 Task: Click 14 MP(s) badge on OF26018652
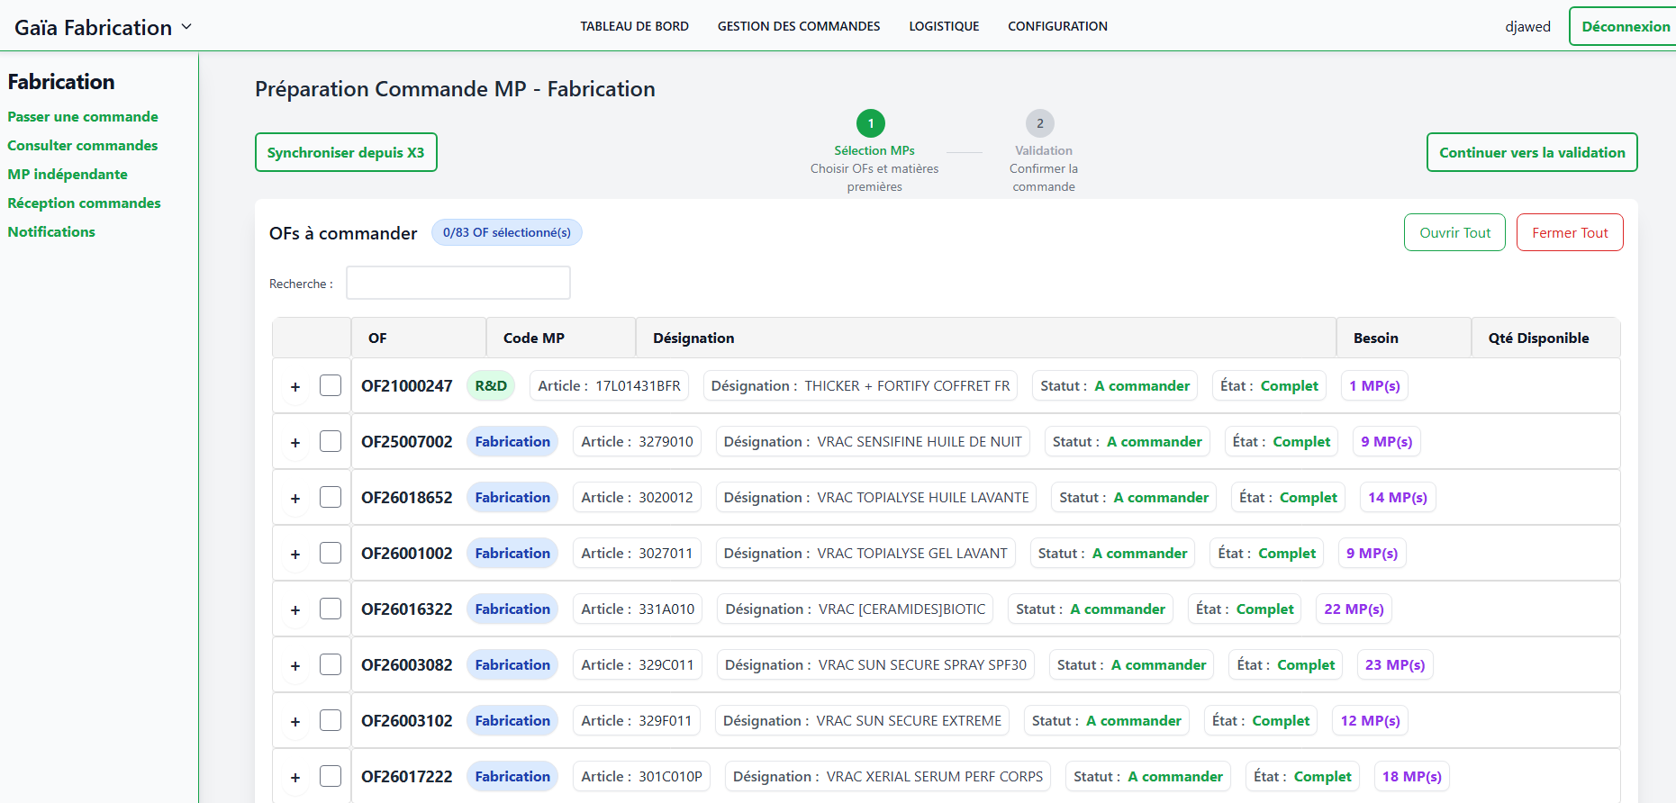[1398, 497]
